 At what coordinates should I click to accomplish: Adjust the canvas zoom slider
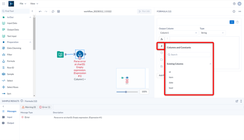pyautogui.click(x=126, y=92)
